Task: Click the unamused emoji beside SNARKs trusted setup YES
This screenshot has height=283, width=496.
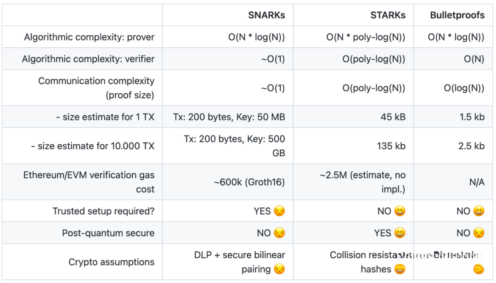Action: (279, 211)
